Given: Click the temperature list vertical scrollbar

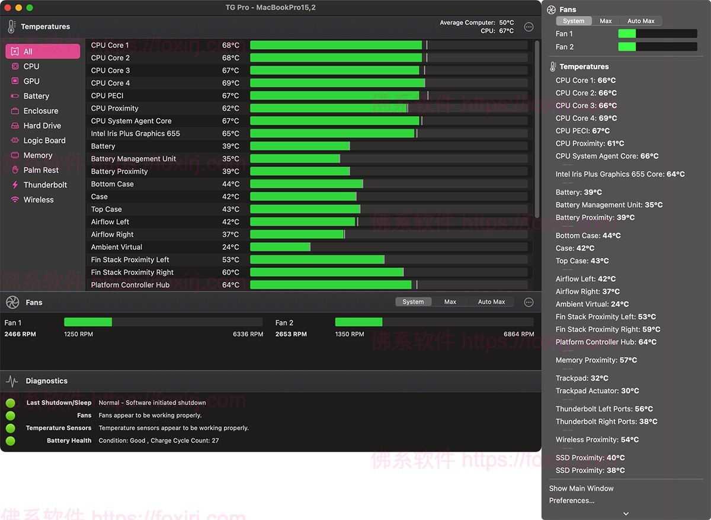Looking at the screenshot, I should (537, 129).
